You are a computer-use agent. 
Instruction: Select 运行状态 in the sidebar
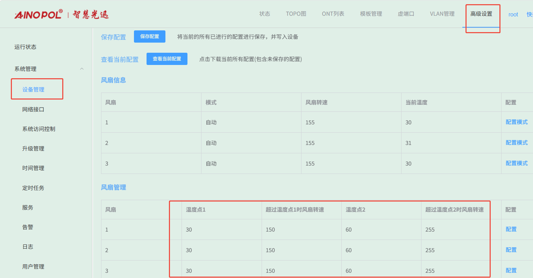point(25,47)
